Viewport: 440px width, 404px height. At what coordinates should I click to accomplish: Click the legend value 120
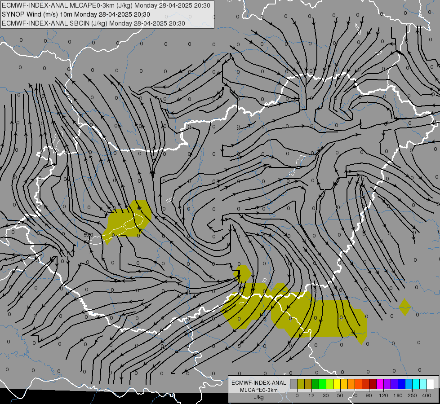click(383, 395)
